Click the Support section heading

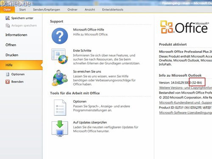(56, 22)
